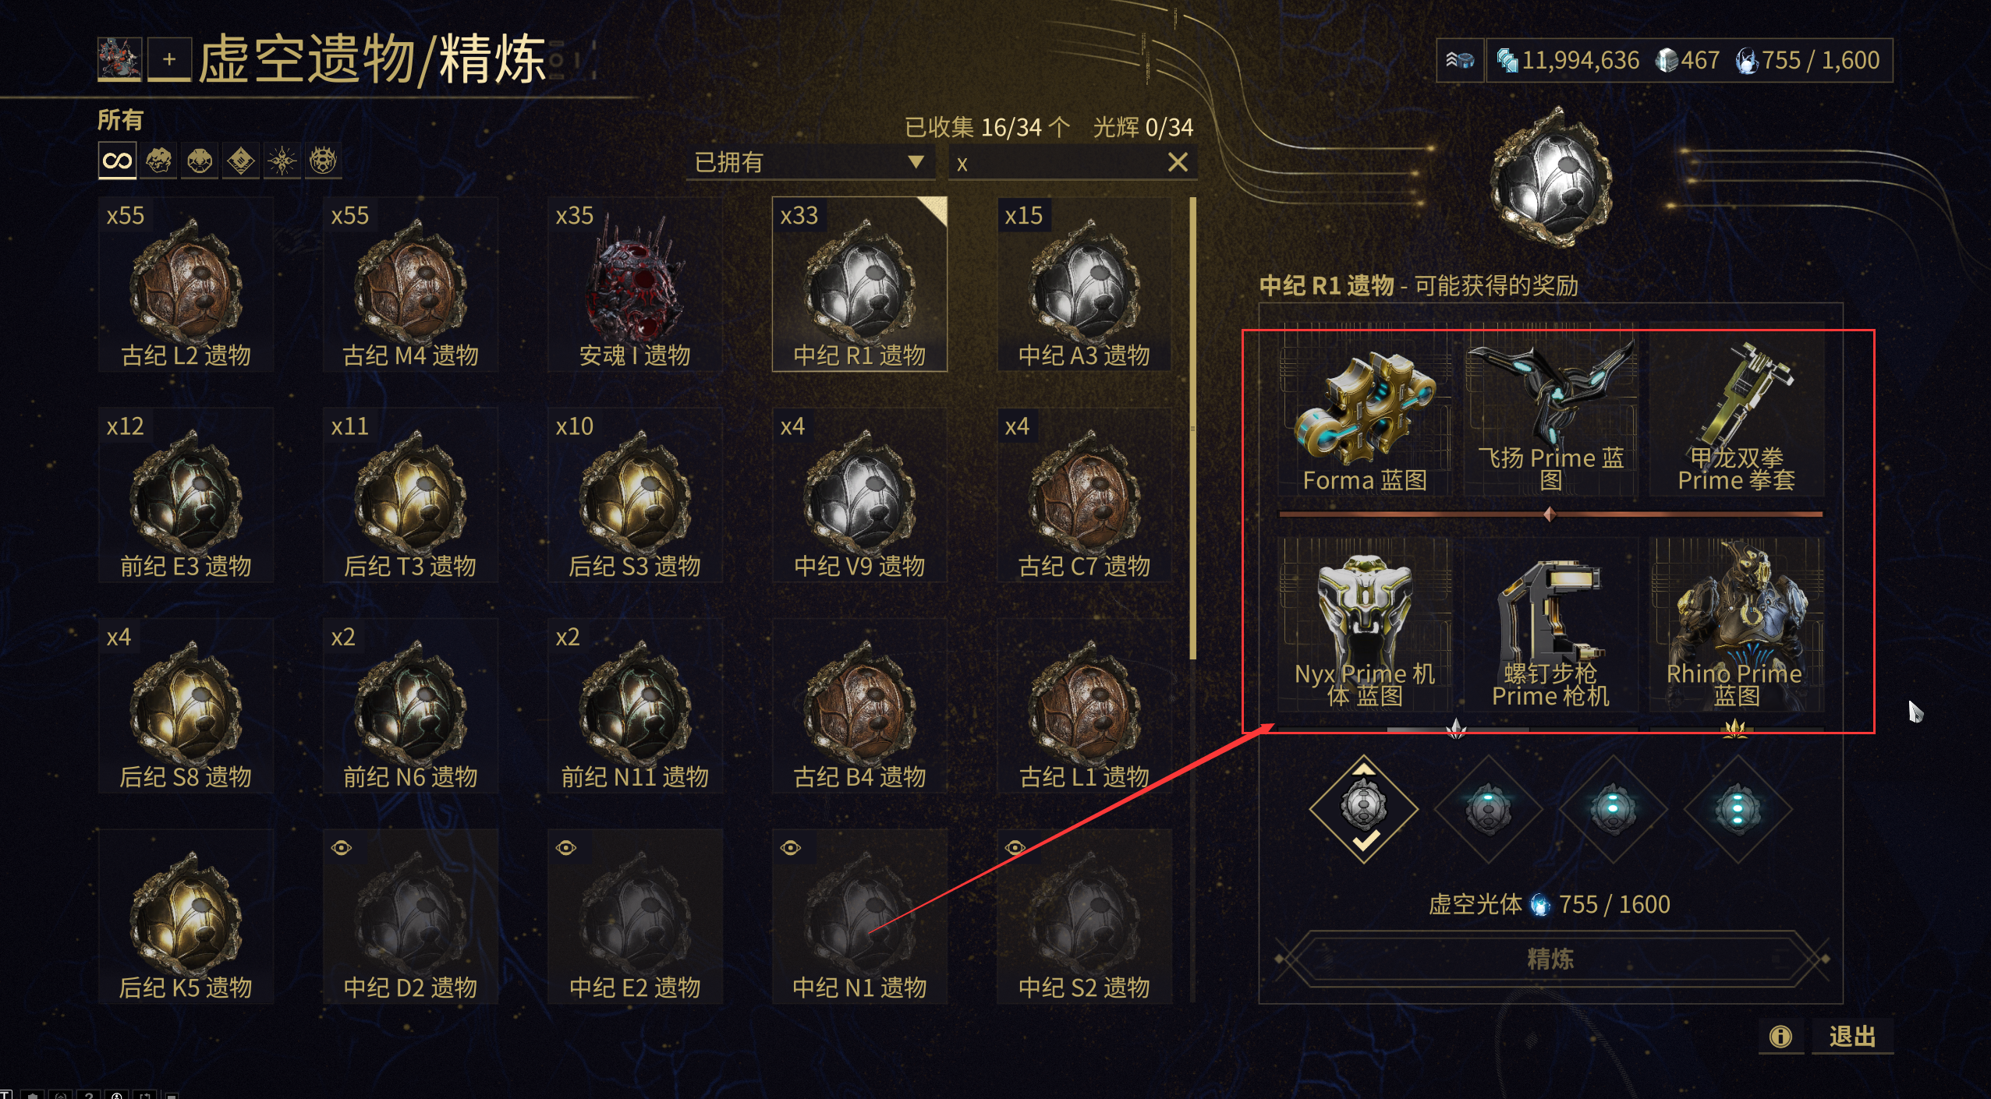Toggle the eye icon on 中纪 S2 遗物

pyautogui.click(x=1015, y=848)
